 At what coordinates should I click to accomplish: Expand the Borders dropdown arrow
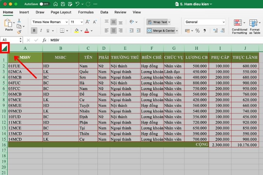coord(67,31)
